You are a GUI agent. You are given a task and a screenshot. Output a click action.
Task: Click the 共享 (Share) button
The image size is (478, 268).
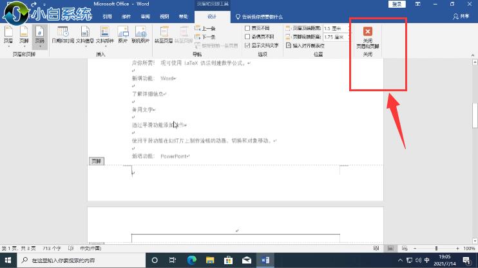tap(461, 16)
